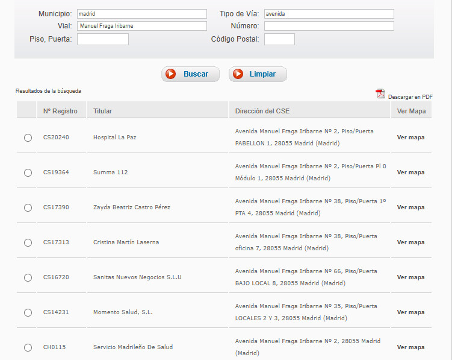
Task: Open Ver mapa for Summa 112
Action: 410,172
